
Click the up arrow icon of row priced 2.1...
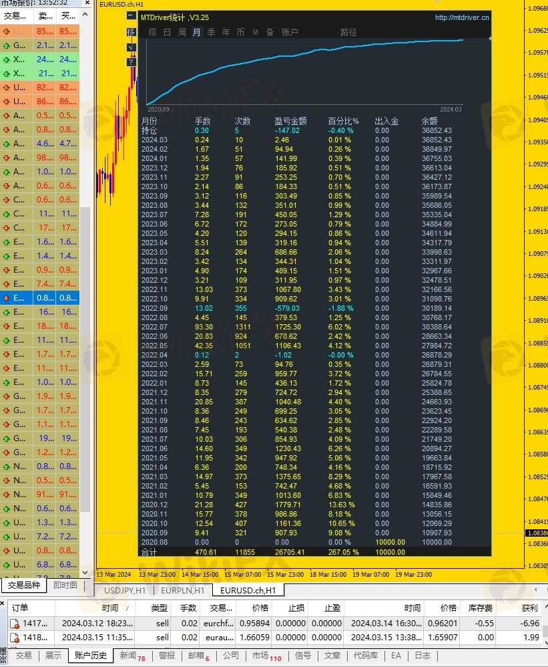pyautogui.click(x=7, y=45)
